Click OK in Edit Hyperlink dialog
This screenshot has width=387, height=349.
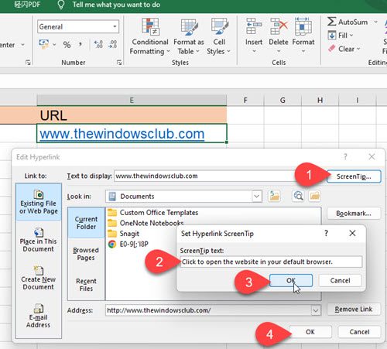click(x=310, y=332)
